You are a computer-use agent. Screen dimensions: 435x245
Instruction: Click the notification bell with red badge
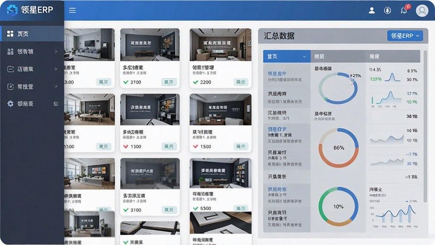(x=404, y=10)
